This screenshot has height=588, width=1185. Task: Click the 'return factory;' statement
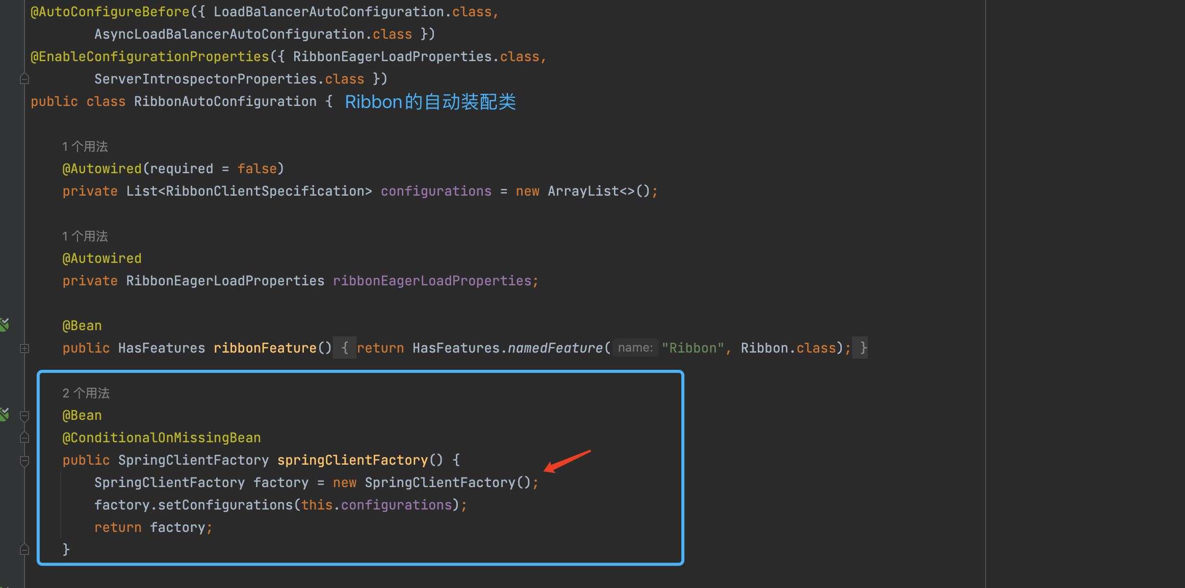tap(153, 527)
